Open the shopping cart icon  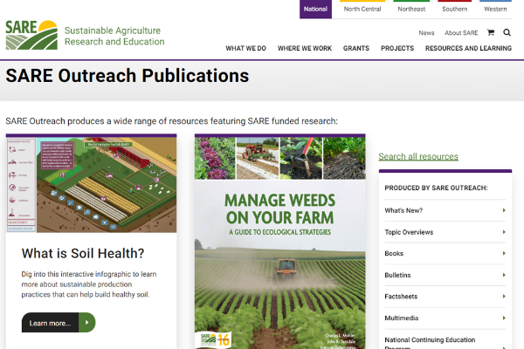[491, 32]
